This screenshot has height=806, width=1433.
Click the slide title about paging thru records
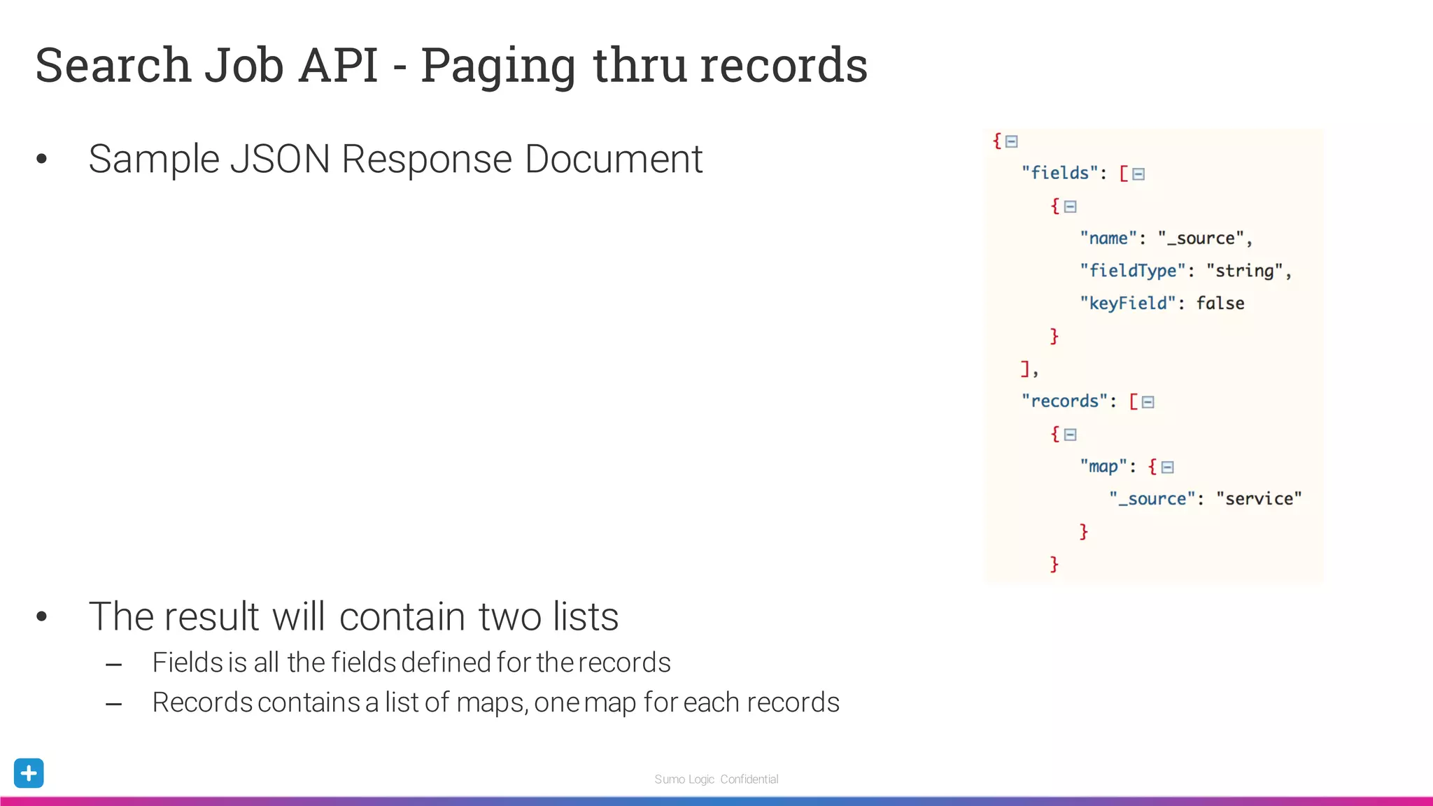click(451, 65)
